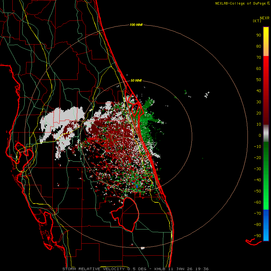Click the -40 value on velocity scale

point(257,180)
